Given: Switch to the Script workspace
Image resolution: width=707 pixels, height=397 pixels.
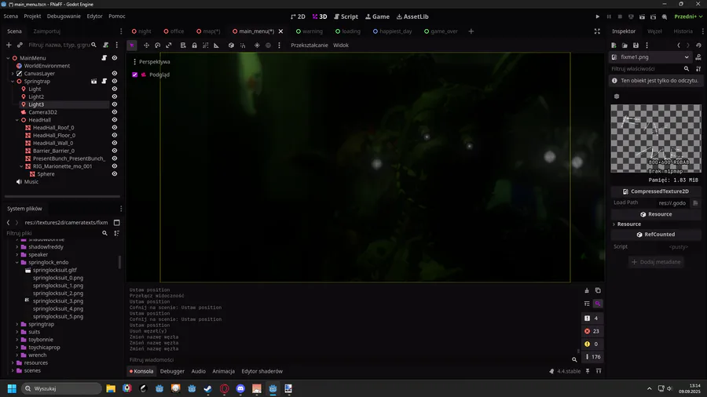Looking at the screenshot, I should click(346, 16).
